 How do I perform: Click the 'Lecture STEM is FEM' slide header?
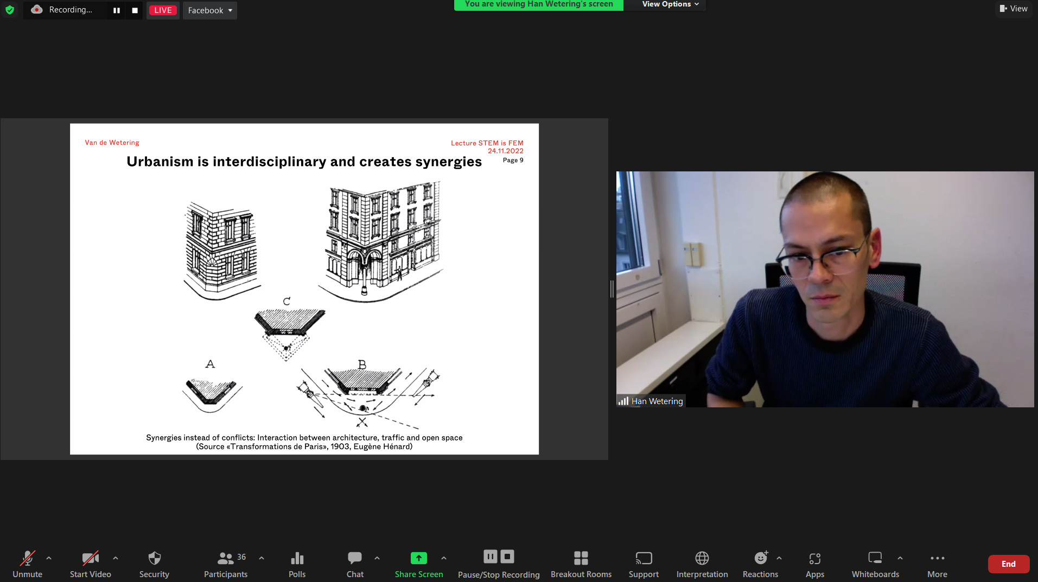(x=487, y=143)
